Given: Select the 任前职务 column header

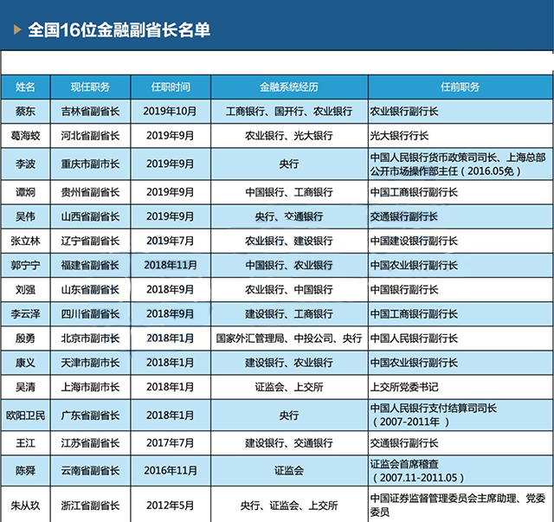Looking at the screenshot, I should [460, 87].
